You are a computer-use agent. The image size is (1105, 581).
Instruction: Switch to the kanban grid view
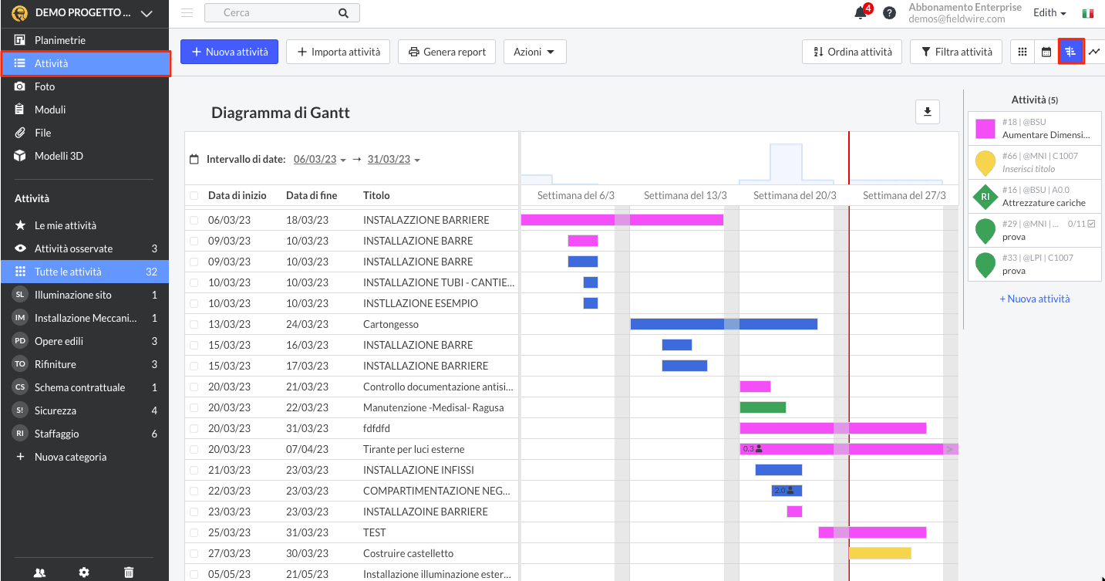pos(1022,52)
